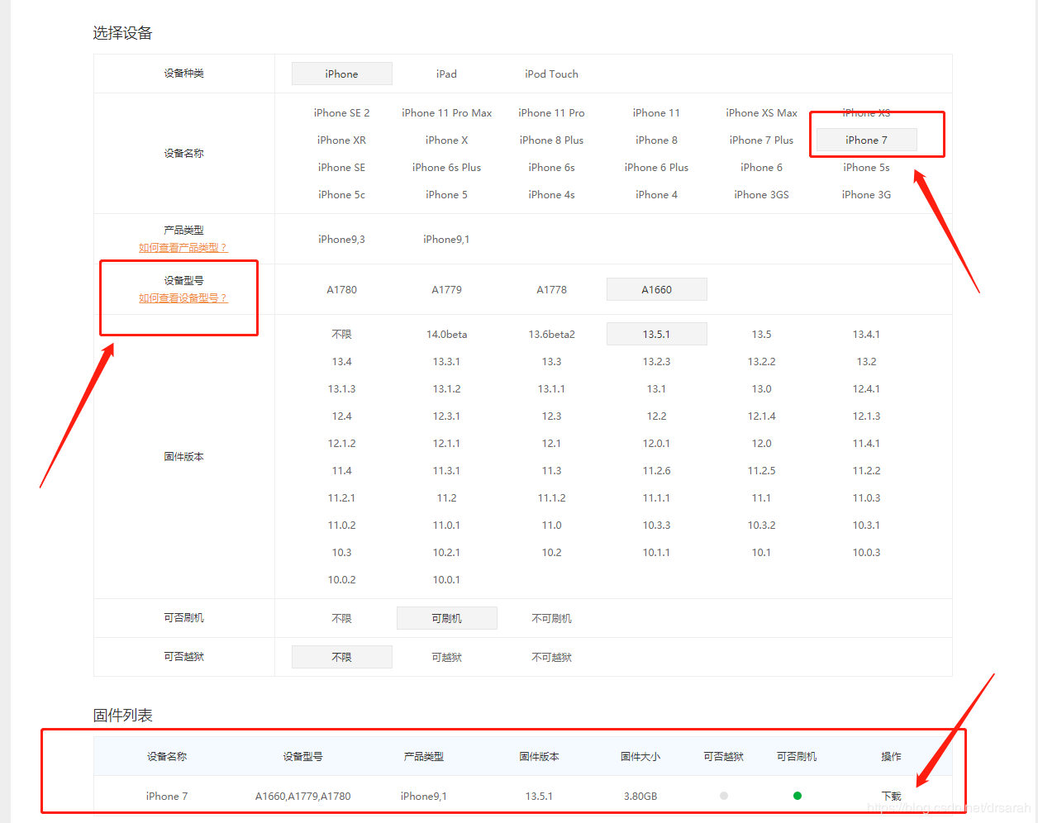Viewport: 1038px width, 823px height.
Task: Select device model A1780
Action: 341,290
